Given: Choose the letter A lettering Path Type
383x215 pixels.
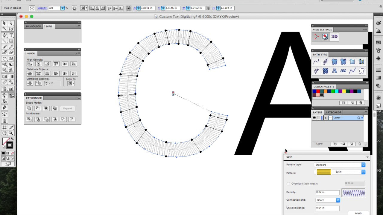Looking at the screenshot, I should [x=334, y=70].
